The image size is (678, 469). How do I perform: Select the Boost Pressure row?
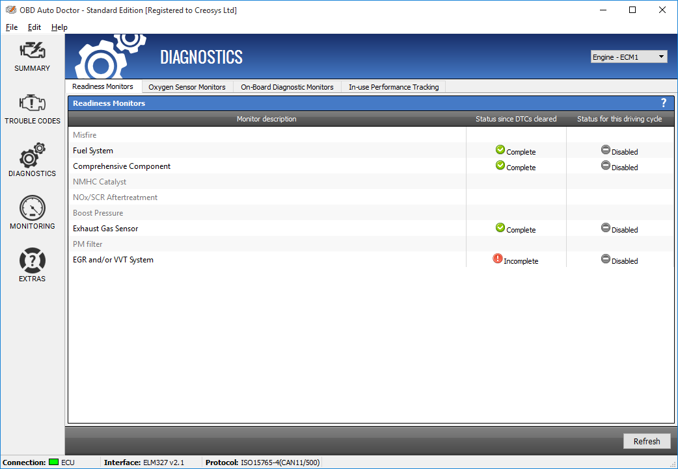coord(371,212)
